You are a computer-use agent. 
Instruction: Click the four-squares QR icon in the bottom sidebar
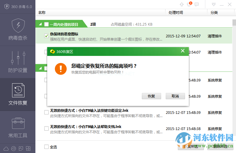28,148
